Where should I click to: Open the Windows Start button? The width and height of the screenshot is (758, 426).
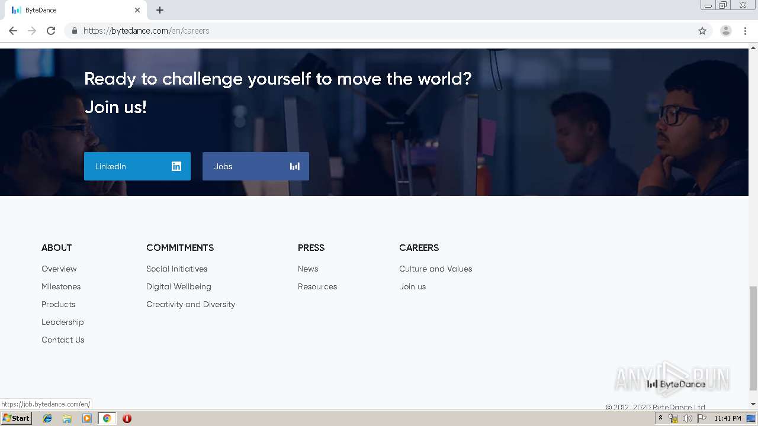tap(16, 418)
